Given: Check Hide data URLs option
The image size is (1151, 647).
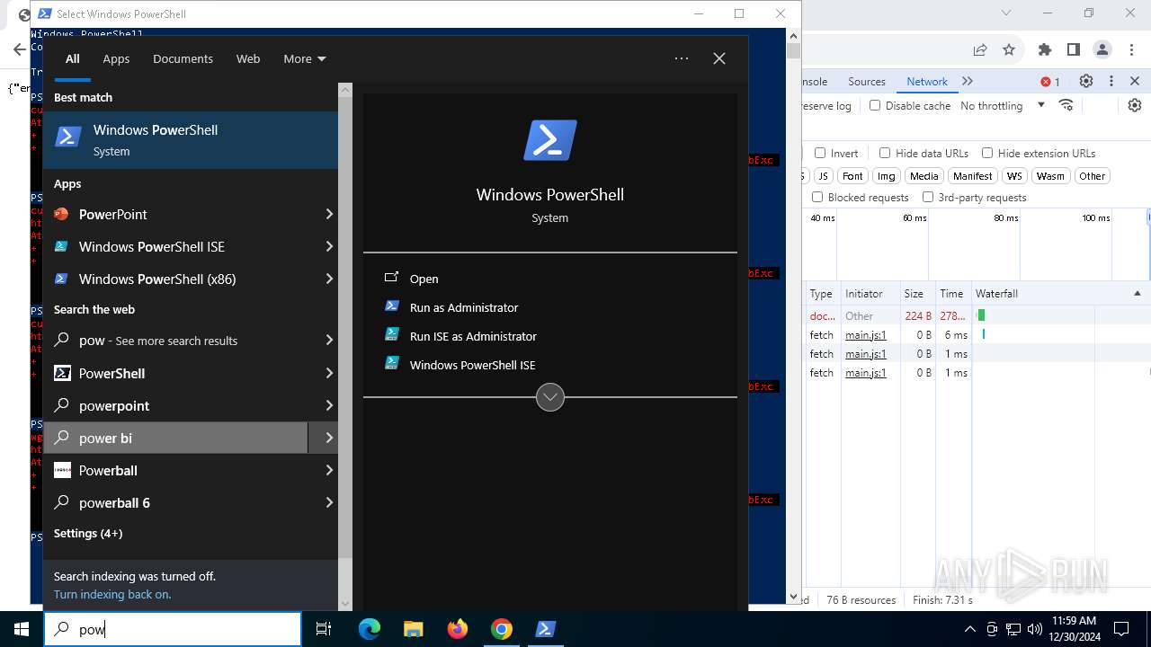Looking at the screenshot, I should 885,153.
